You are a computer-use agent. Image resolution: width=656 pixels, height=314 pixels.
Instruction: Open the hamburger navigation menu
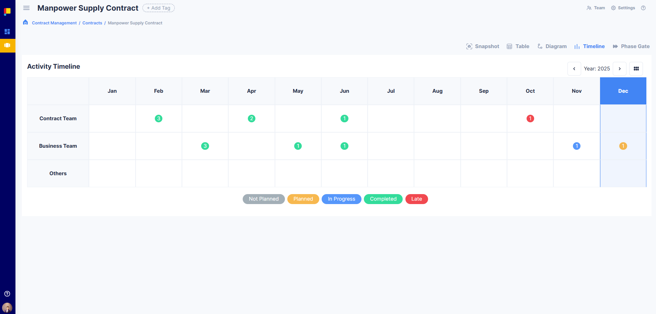(x=26, y=8)
